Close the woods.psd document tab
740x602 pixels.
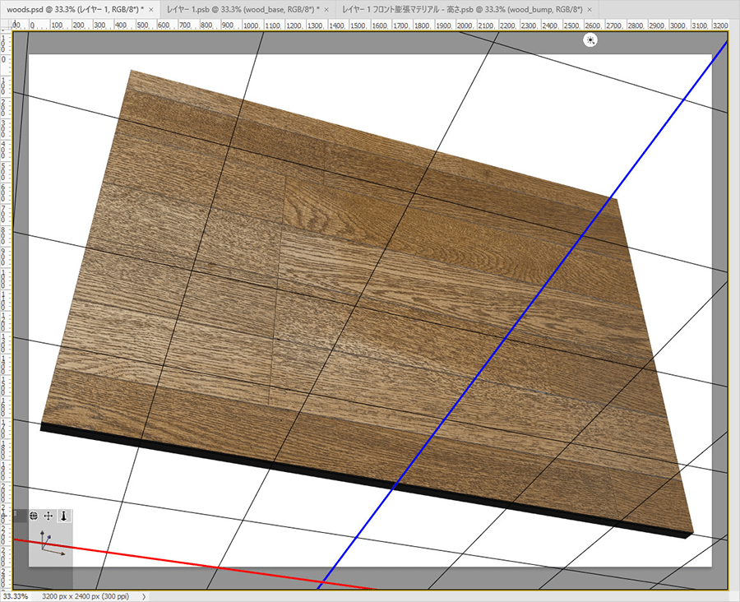click(151, 9)
